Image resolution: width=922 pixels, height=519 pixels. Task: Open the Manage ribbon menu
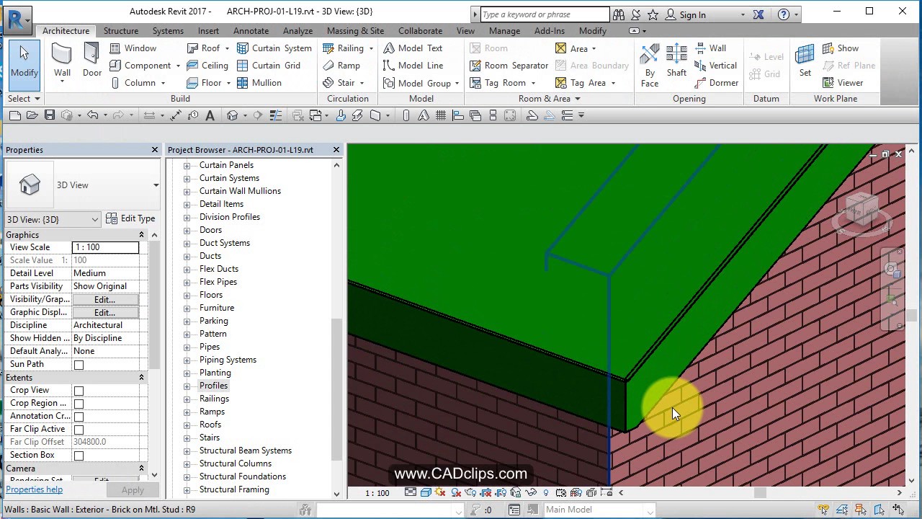[504, 30]
